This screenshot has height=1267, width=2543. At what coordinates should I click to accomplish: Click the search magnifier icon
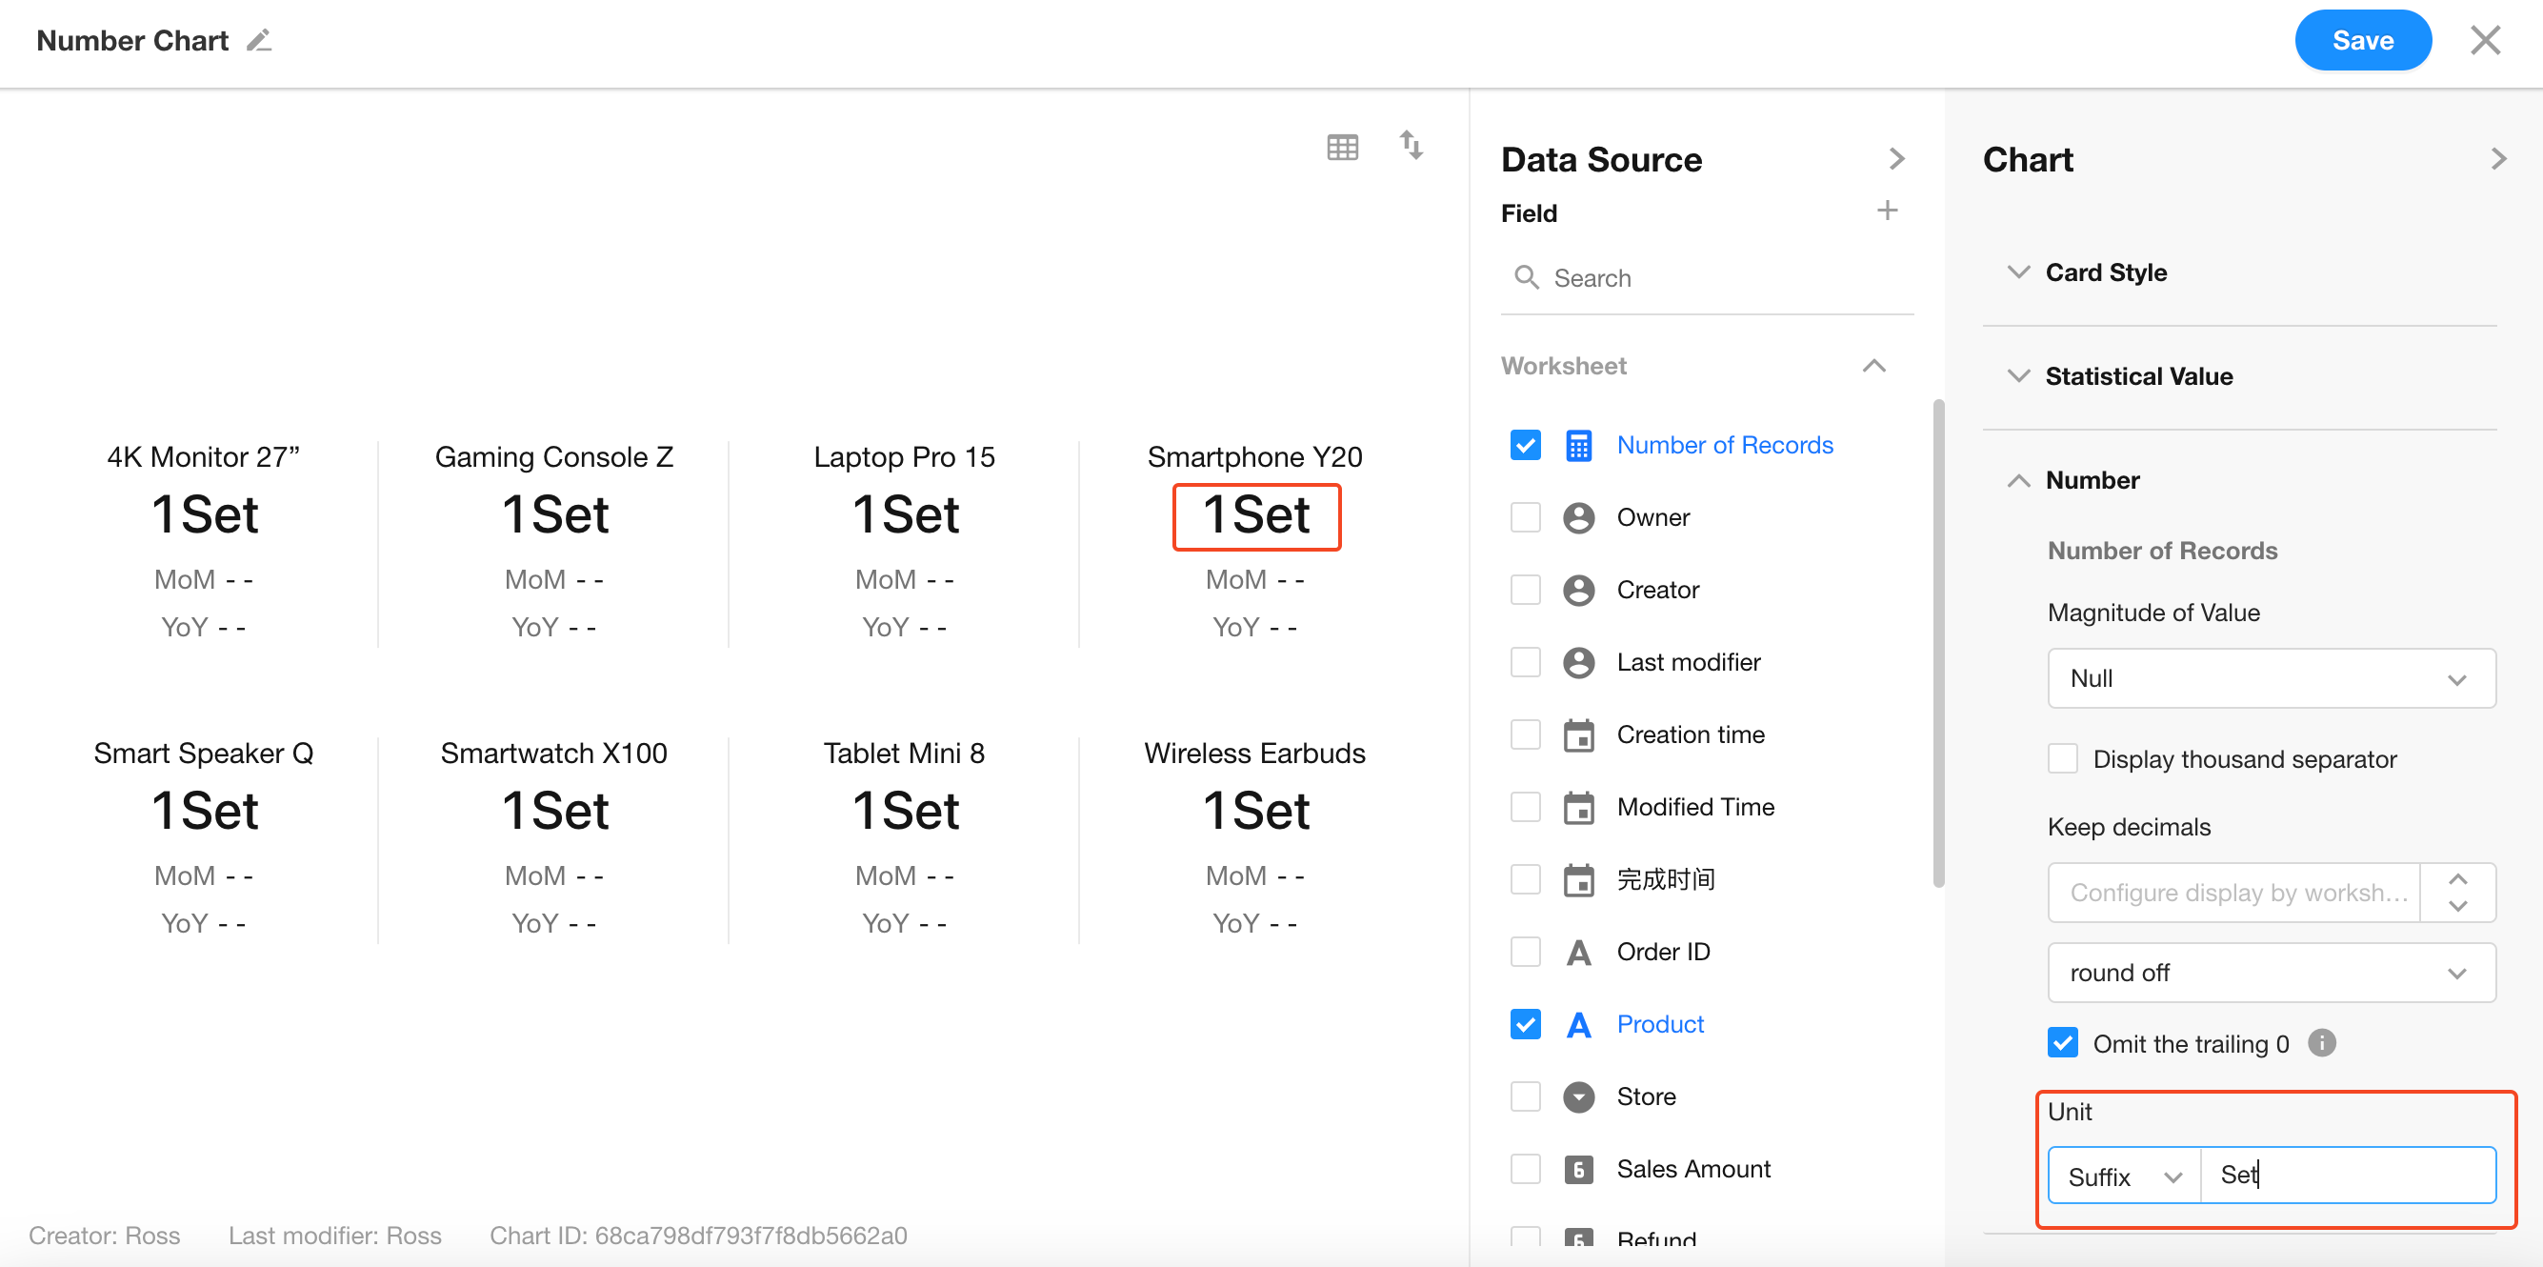[x=1526, y=277]
